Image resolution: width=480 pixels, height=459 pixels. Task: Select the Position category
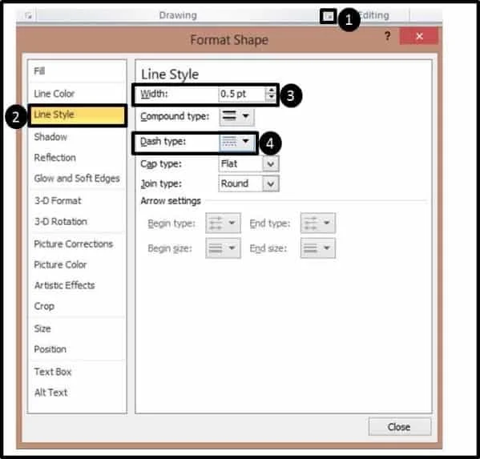tap(50, 349)
